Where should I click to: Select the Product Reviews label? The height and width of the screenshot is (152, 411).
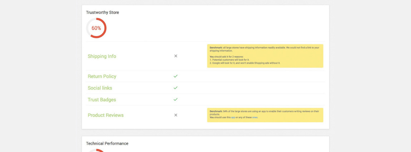105,115
